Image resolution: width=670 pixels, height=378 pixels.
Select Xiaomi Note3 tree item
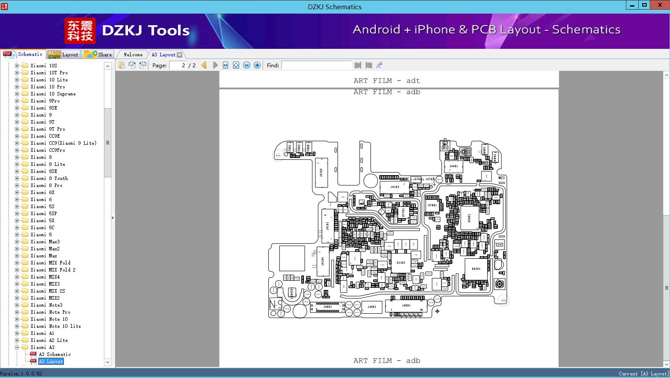pos(46,305)
